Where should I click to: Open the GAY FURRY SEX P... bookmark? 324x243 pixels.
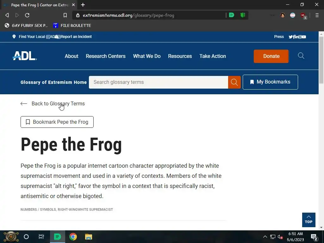click(x=26, y=25)
